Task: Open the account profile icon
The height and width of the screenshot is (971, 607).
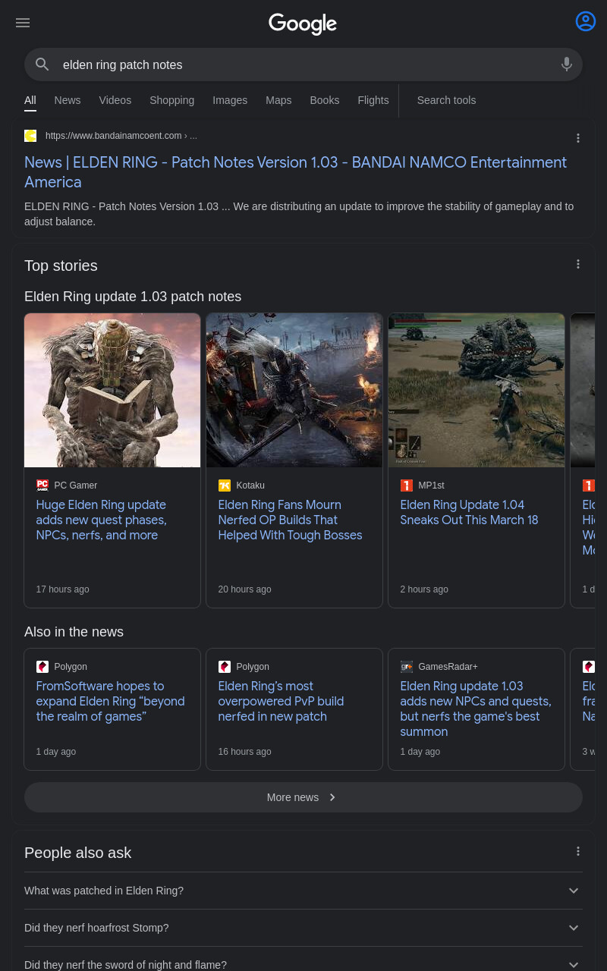Action: pyautogui.click(x=586, y=21)
